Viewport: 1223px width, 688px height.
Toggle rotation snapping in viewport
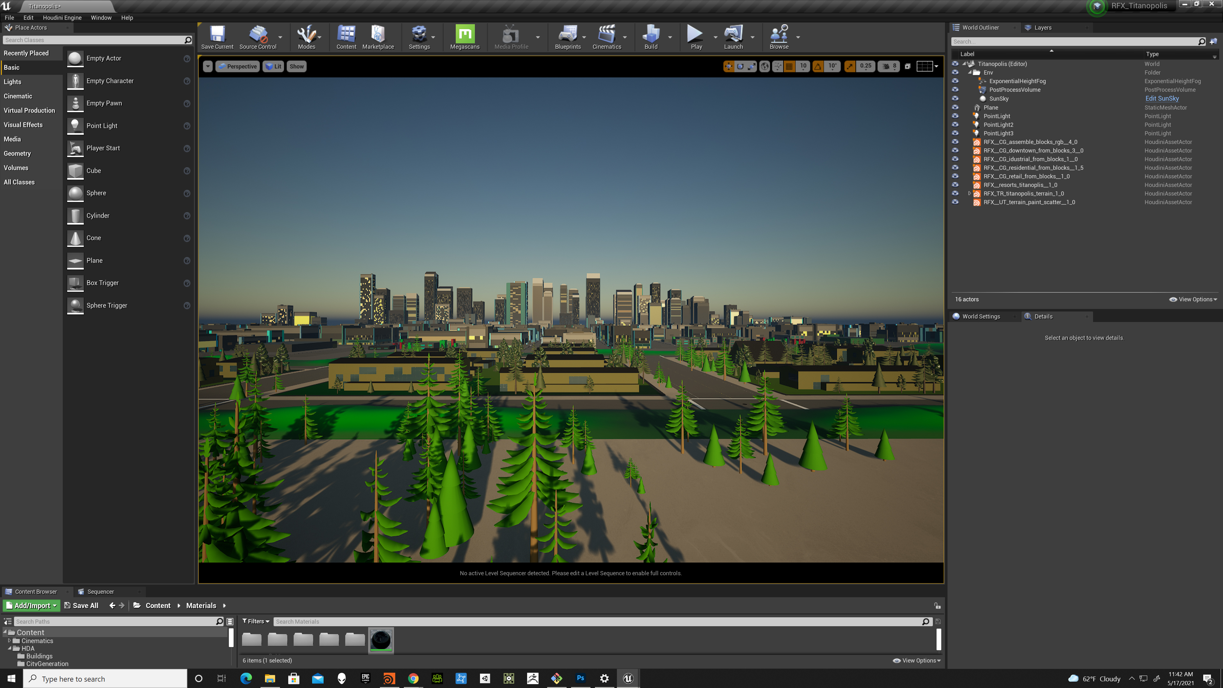coord(818,67)
